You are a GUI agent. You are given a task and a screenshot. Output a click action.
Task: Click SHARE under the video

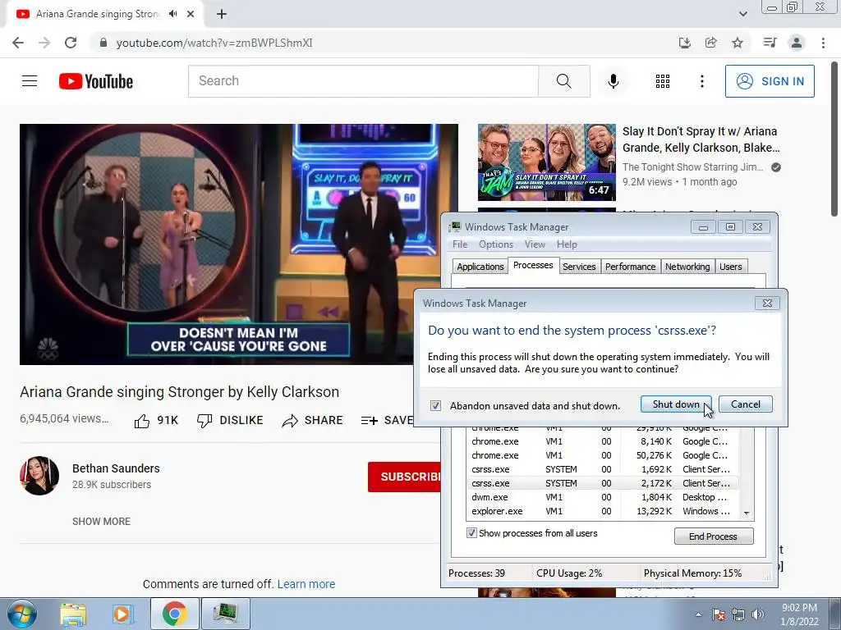pos(312,421)
